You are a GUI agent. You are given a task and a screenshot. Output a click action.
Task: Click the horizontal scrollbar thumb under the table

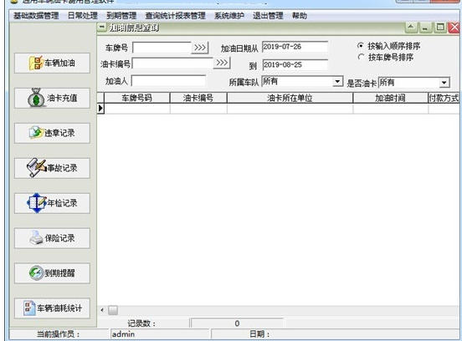click(113, 310)
